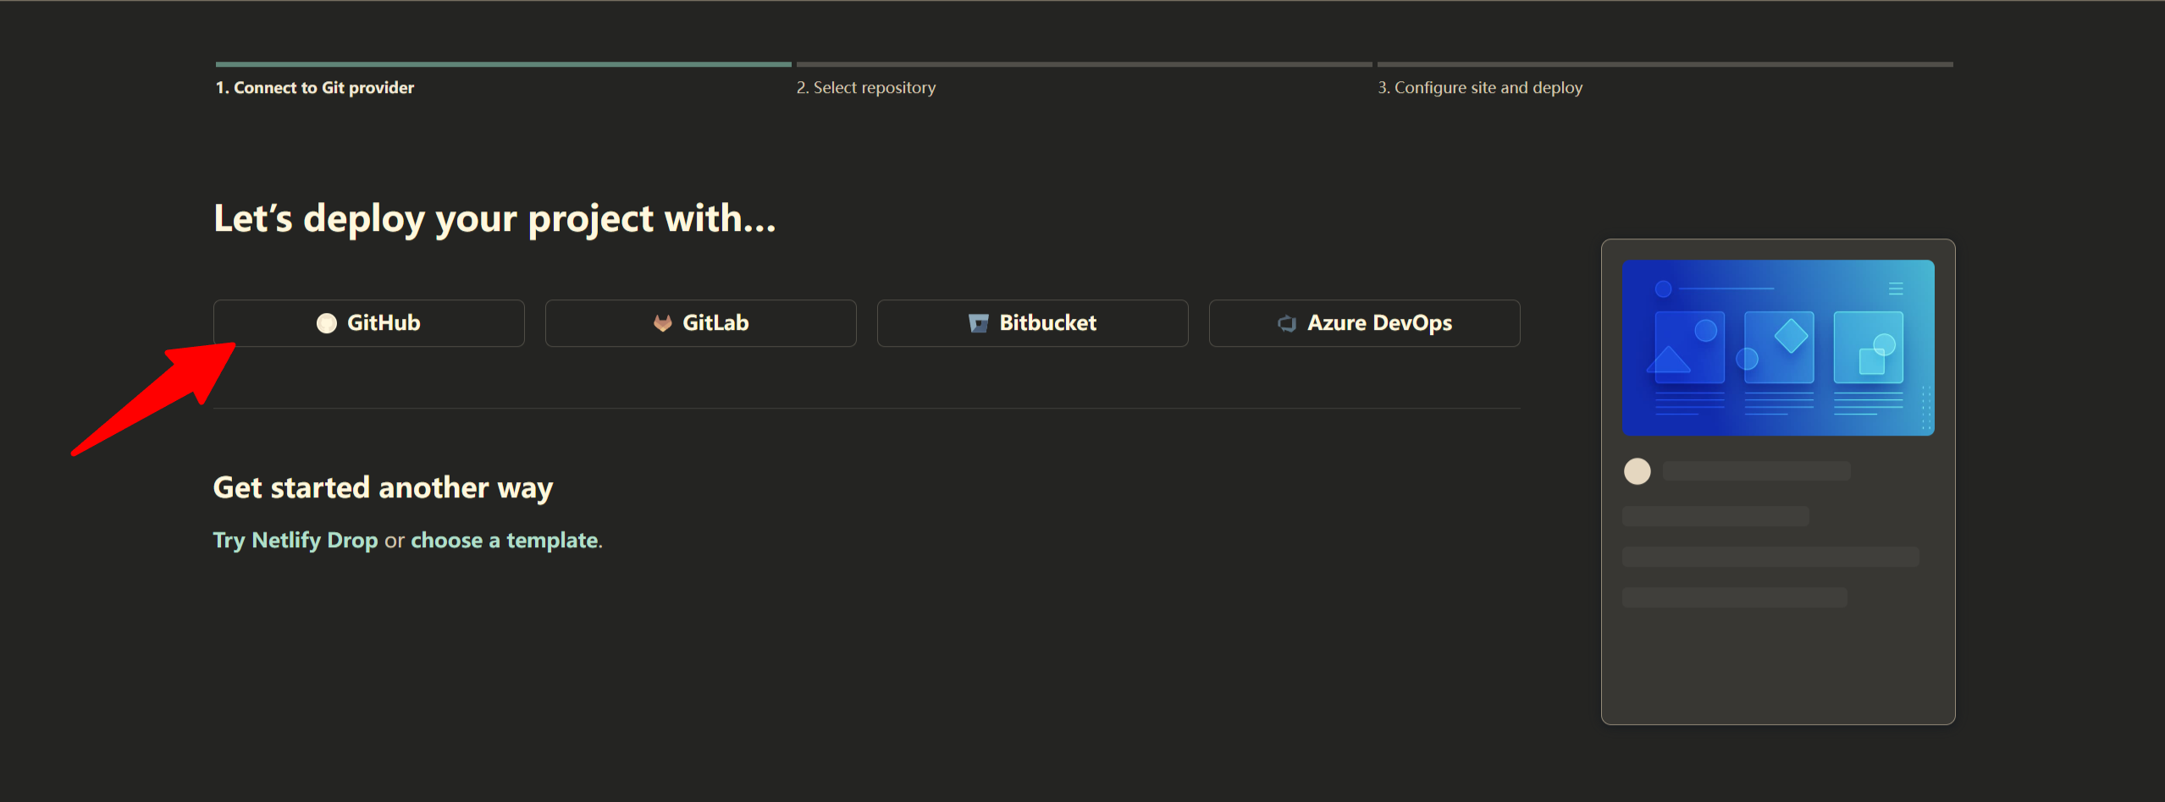Image resolution: width=2165 pixels, height=802 pixels.
Task: Click the Bitbucket bucket icon
Action: click(978, 322)
